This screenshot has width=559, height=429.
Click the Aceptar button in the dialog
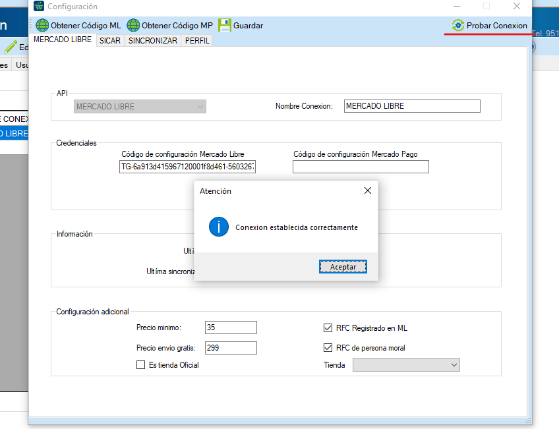point(343,267)
